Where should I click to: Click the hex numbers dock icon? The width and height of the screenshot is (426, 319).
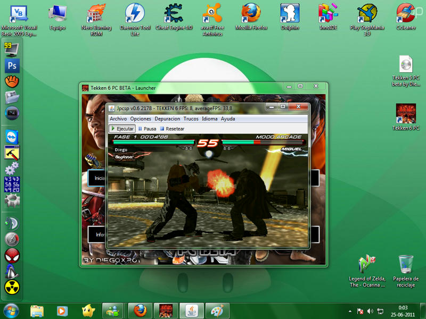coord(12,184)
